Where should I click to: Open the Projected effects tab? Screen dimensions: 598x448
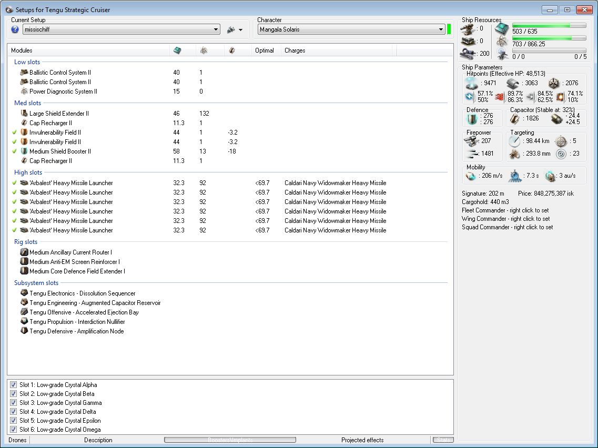pyautogui.click(x=362, y=440)
